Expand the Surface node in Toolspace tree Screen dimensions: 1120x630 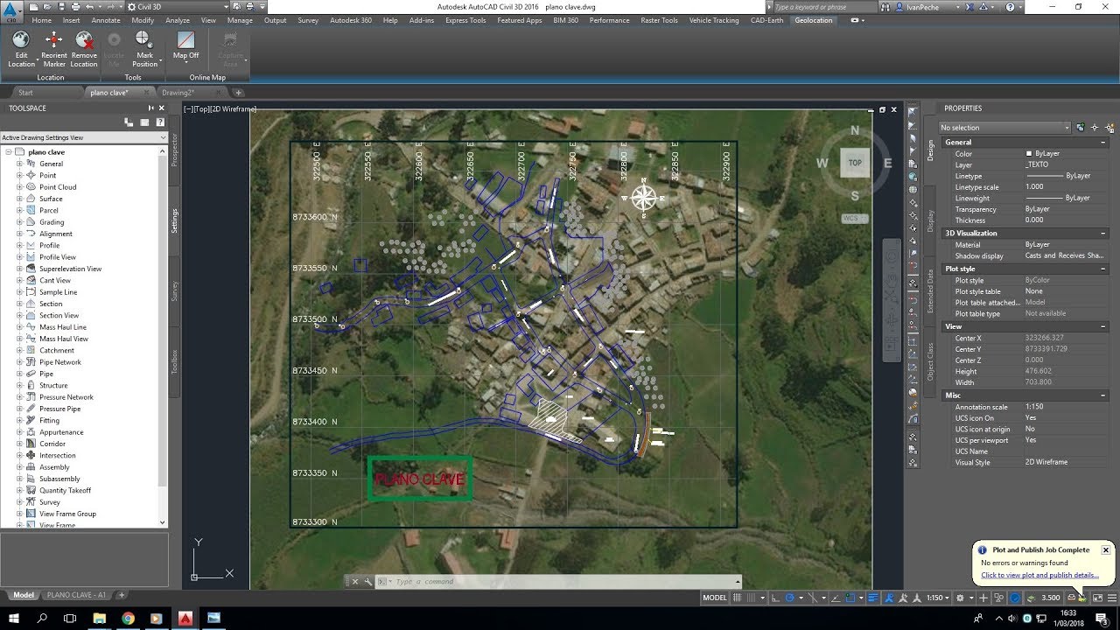click(x=19, y=199)
